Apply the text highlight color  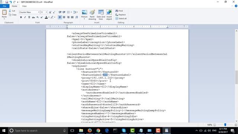52,17
